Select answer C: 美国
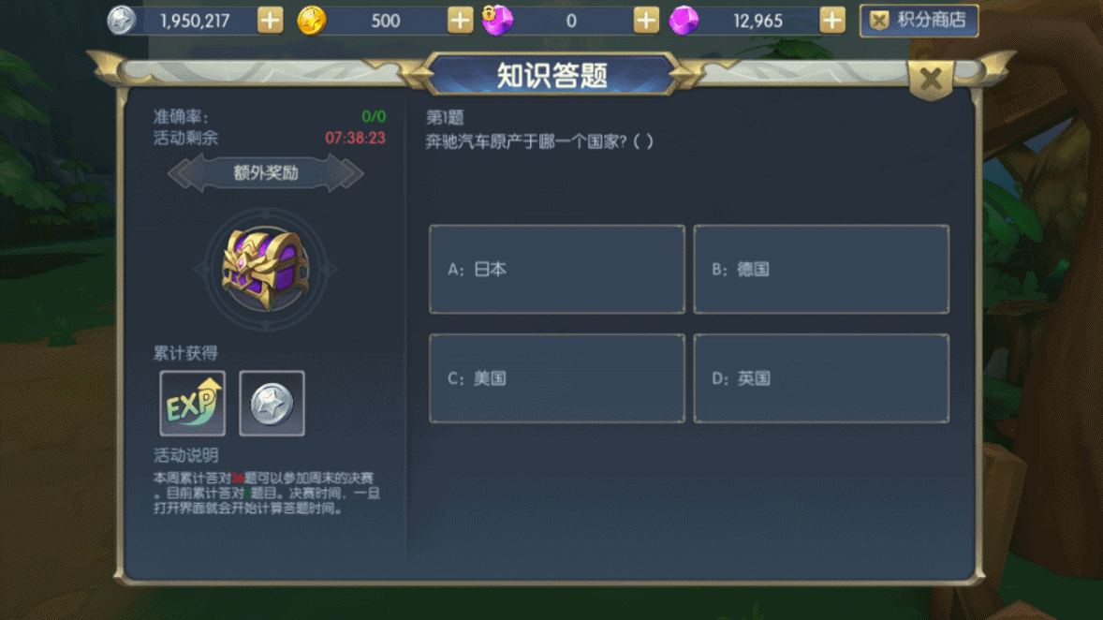 [557, 378]
